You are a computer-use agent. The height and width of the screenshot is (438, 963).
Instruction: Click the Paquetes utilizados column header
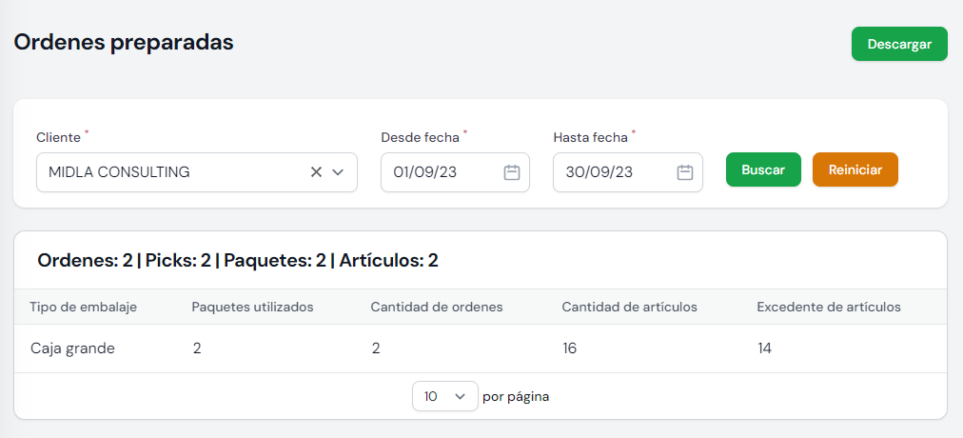[x=252, y=307]
